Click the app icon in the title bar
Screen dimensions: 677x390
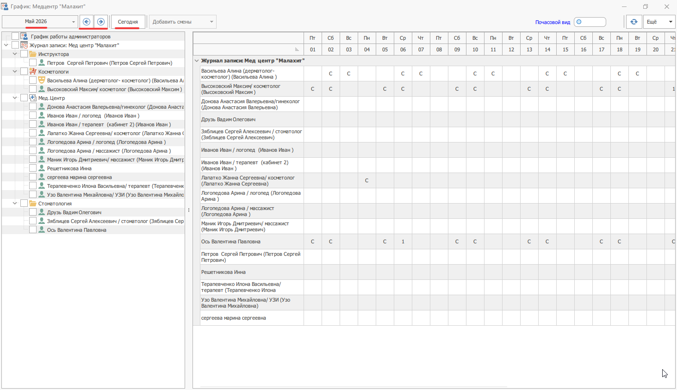pos(5,6)
